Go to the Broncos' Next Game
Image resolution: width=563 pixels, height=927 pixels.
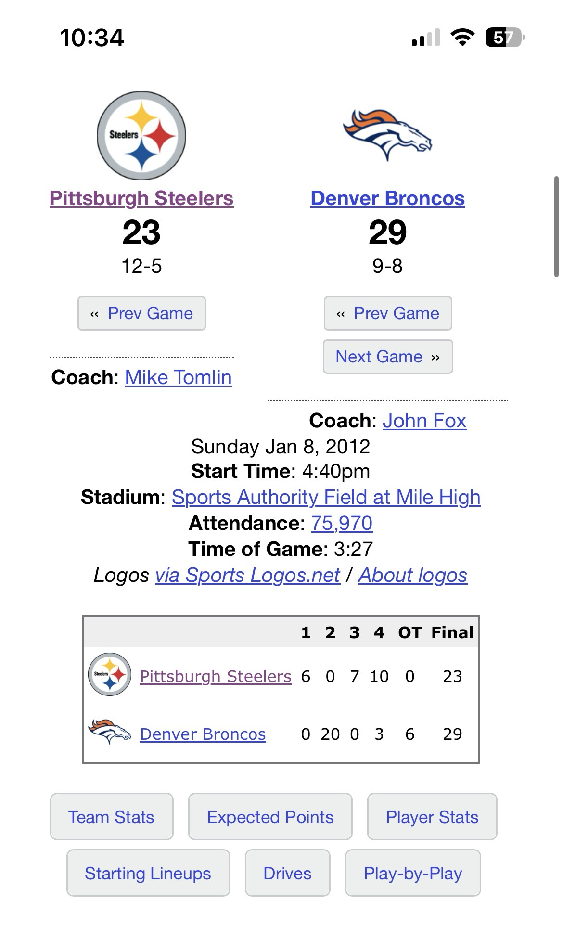point(388,357)
